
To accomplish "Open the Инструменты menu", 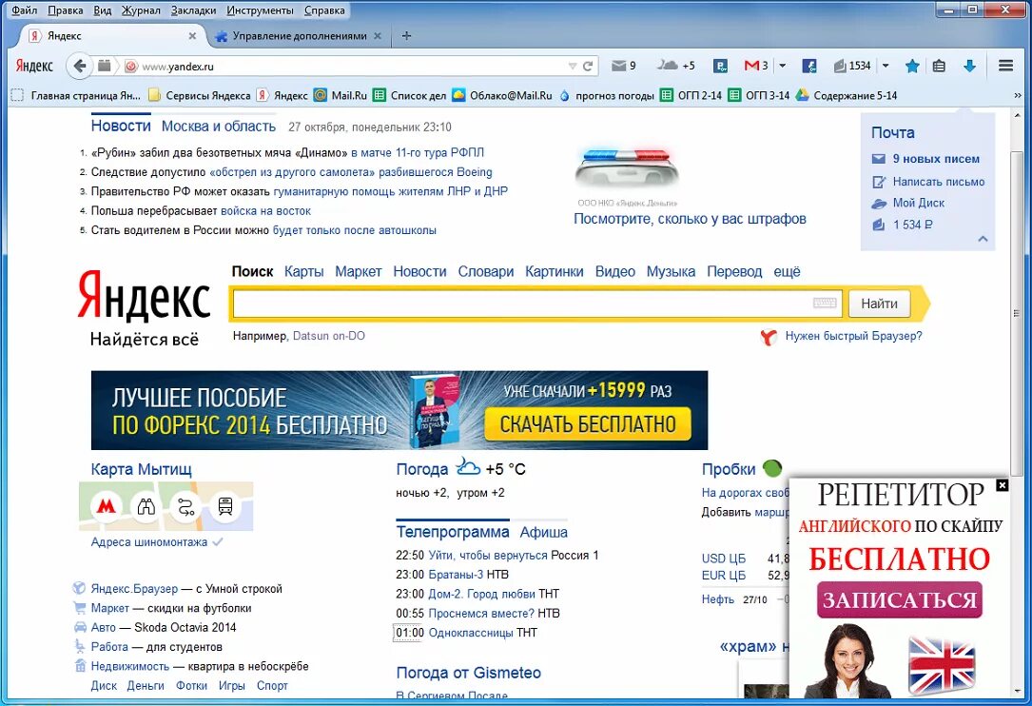I will coord(260,10).
